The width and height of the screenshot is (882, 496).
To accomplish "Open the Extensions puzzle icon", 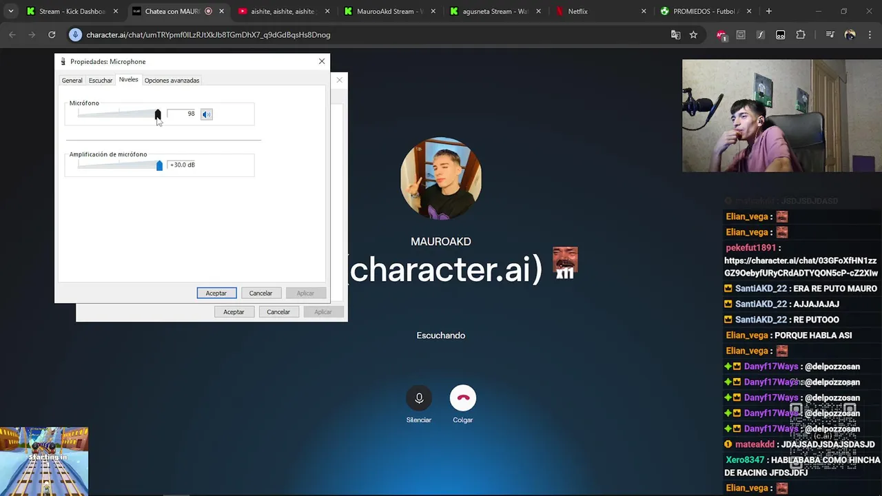I will click(x=801, y=34).
